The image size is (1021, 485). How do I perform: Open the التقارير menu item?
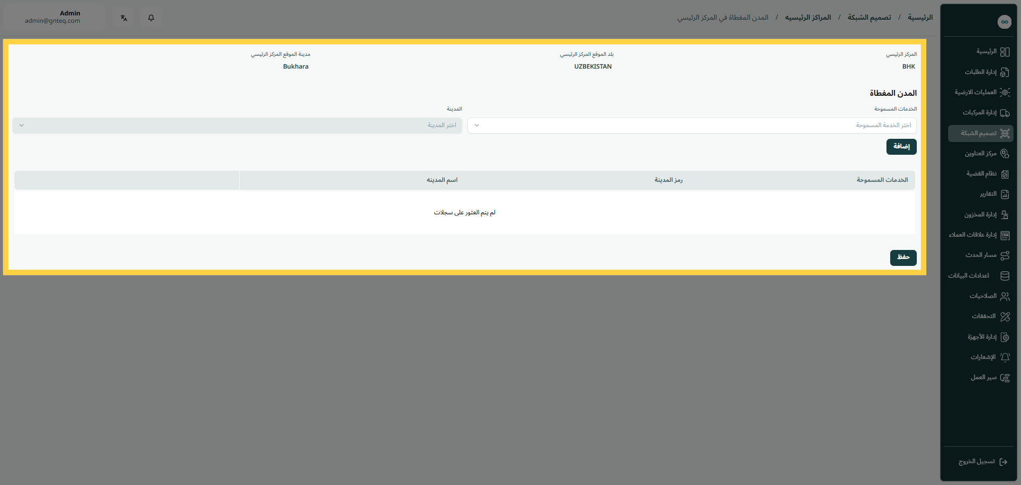(x=981, y=194)
